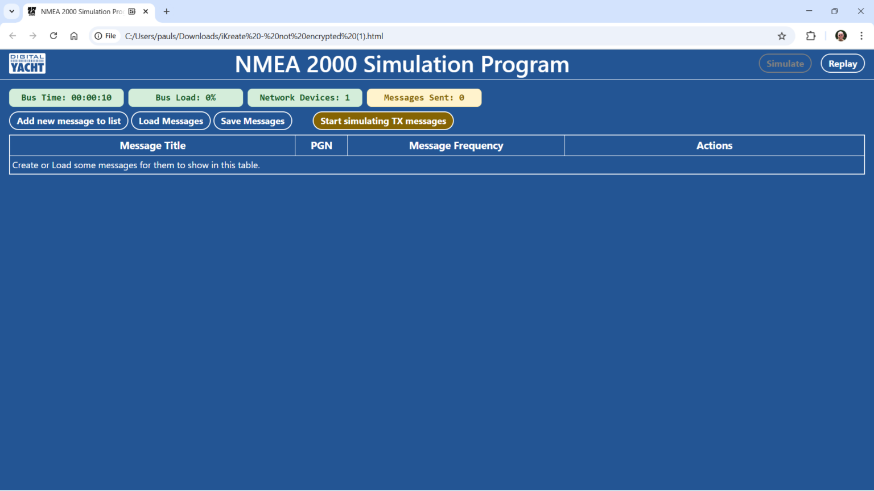Screen dimensions: 874x491
Task: Start a replay using the Replay button
Action: click(x=843, y=63)
